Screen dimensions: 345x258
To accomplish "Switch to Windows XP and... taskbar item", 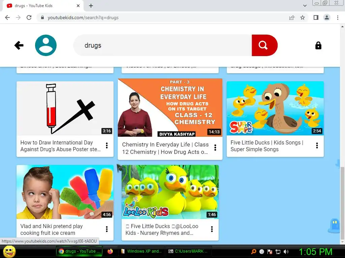I will (141, 251).
